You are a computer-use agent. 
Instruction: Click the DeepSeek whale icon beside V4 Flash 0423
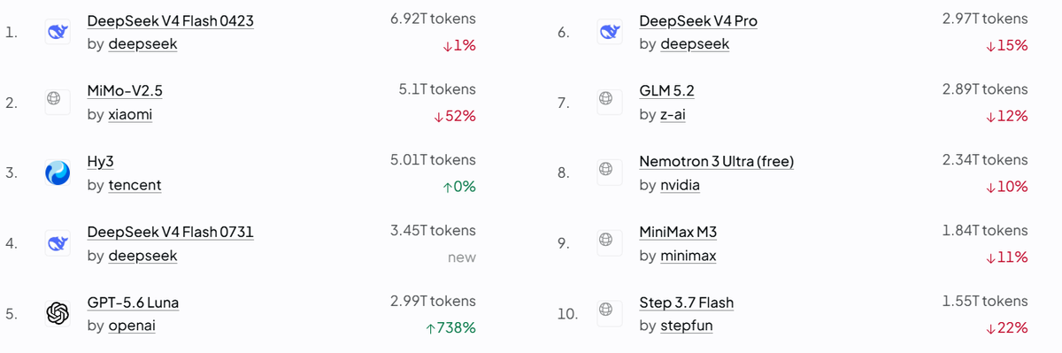[58, 33]
